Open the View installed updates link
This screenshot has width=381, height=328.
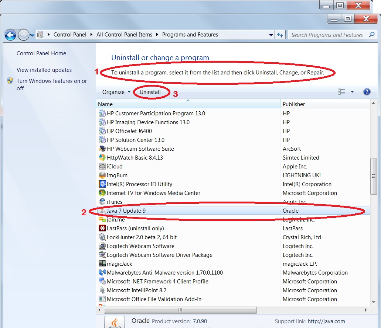point(44,70)
